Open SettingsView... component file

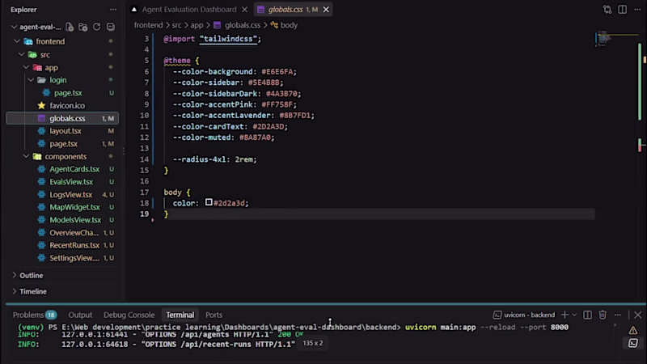pyautogui.click(x=74, y=258)
